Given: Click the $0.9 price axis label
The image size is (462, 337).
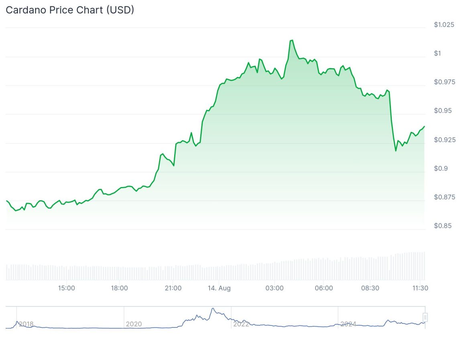Looking at the screenshot, I should (x=441, y=168).
